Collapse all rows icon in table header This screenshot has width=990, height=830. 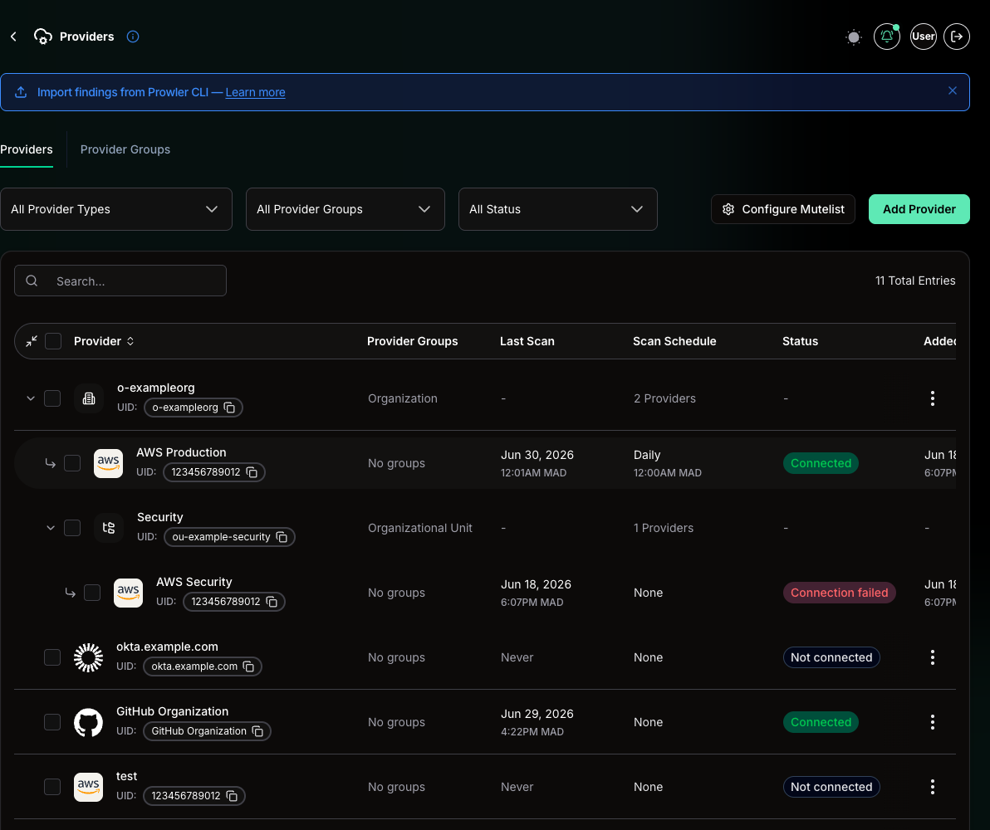pyautogui.click(x=31, y=341)
